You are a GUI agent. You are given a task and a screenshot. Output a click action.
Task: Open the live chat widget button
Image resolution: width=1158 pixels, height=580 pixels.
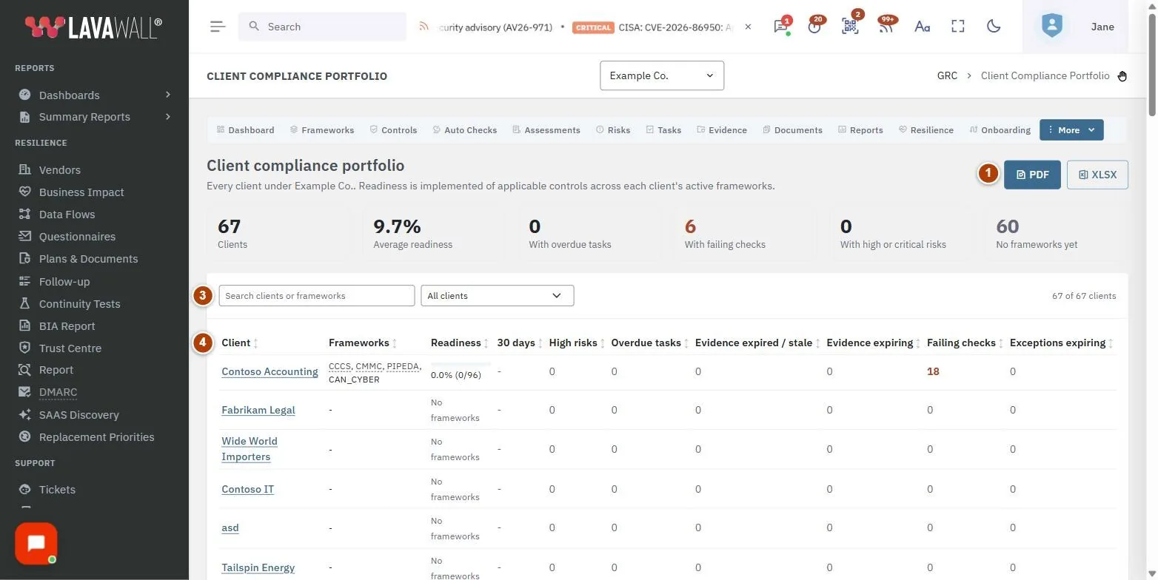click(36, 544)
